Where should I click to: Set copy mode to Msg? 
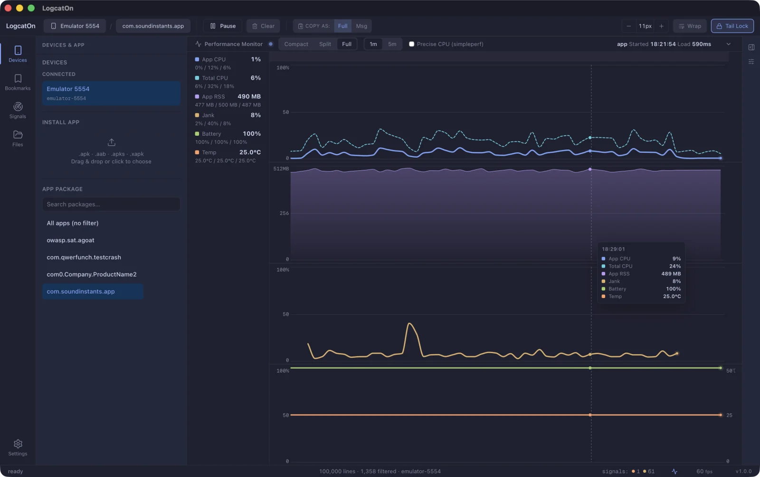[361, 26]
